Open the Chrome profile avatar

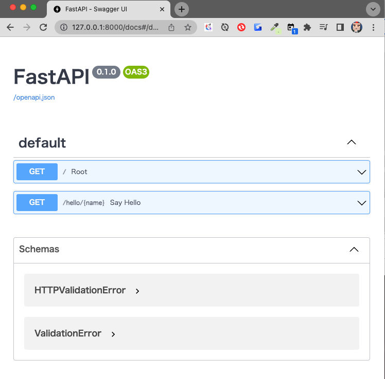(x=357, y=27)
